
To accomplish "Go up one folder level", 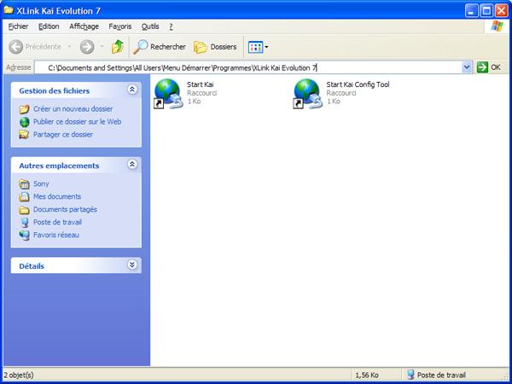I will [117, 47].
